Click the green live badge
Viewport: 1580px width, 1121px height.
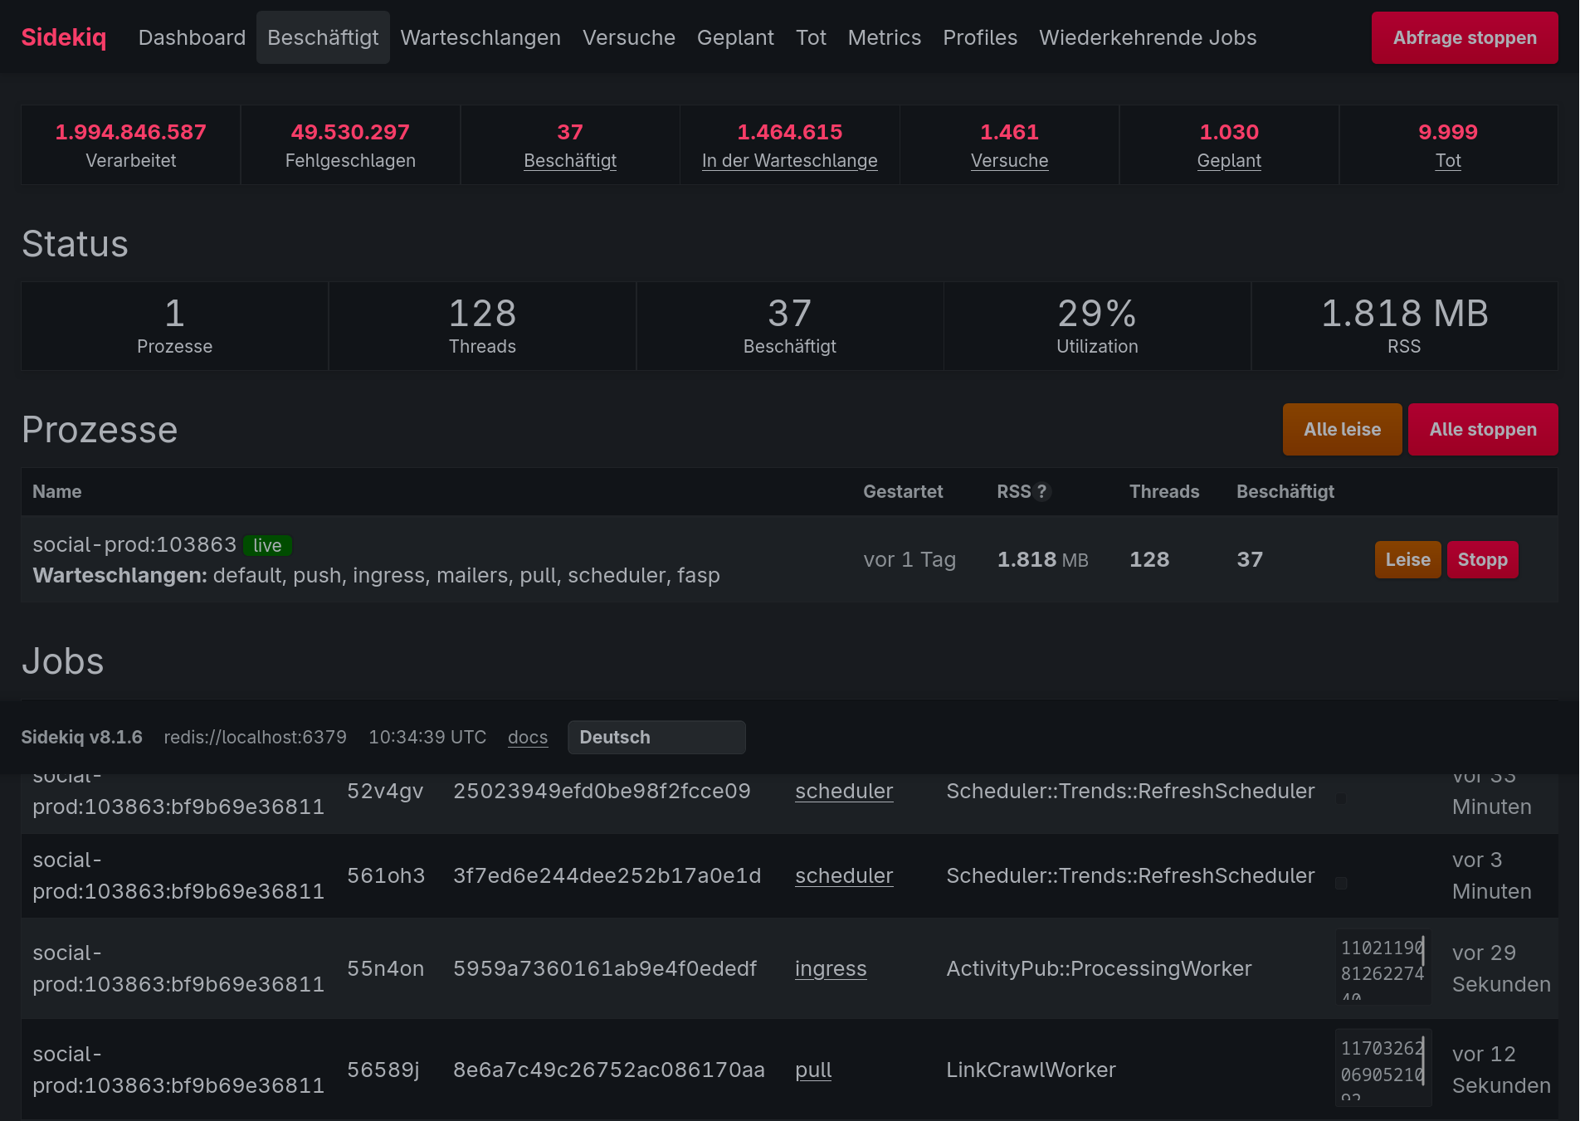(x=267, y=545)
